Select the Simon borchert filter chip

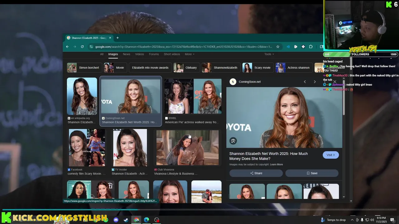(84, 68)
